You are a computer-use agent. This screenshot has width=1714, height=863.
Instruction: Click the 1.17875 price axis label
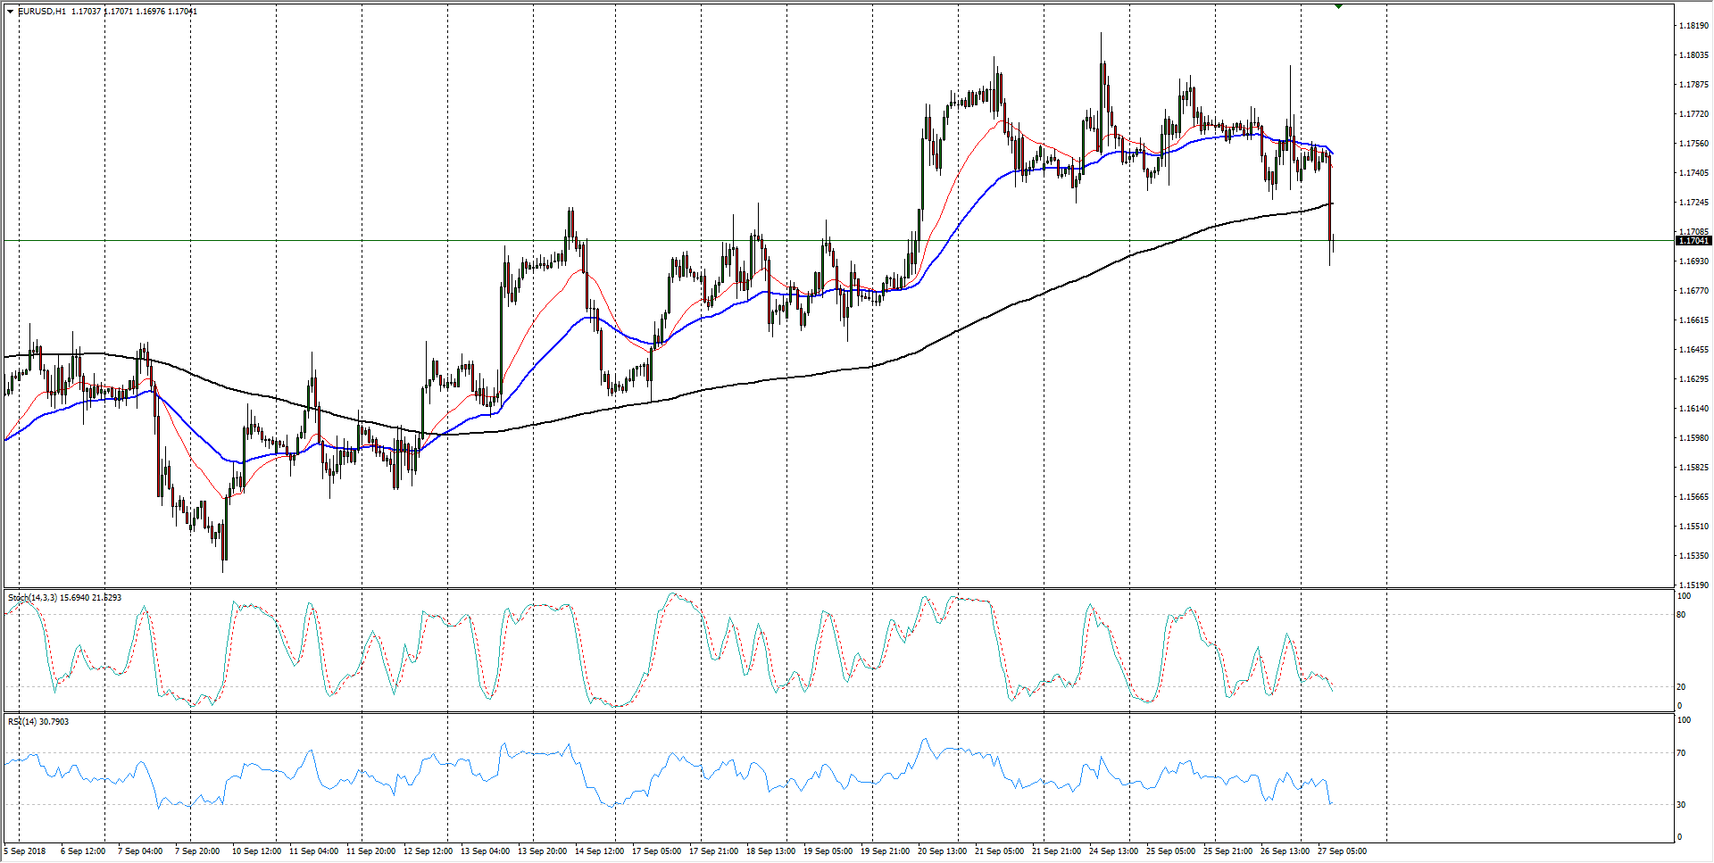coord(1693,85)
